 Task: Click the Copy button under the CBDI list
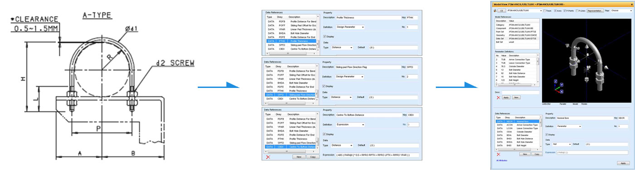coord(313,157)
